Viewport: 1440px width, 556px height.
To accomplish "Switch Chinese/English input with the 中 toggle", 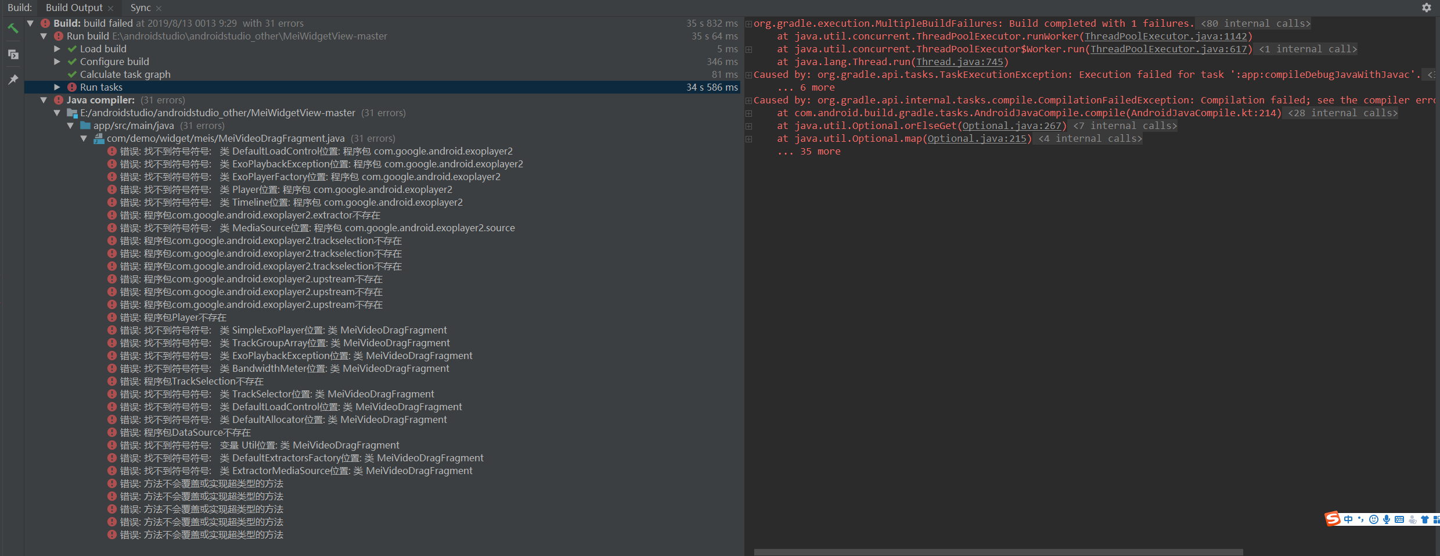I will coord(1348,519).
